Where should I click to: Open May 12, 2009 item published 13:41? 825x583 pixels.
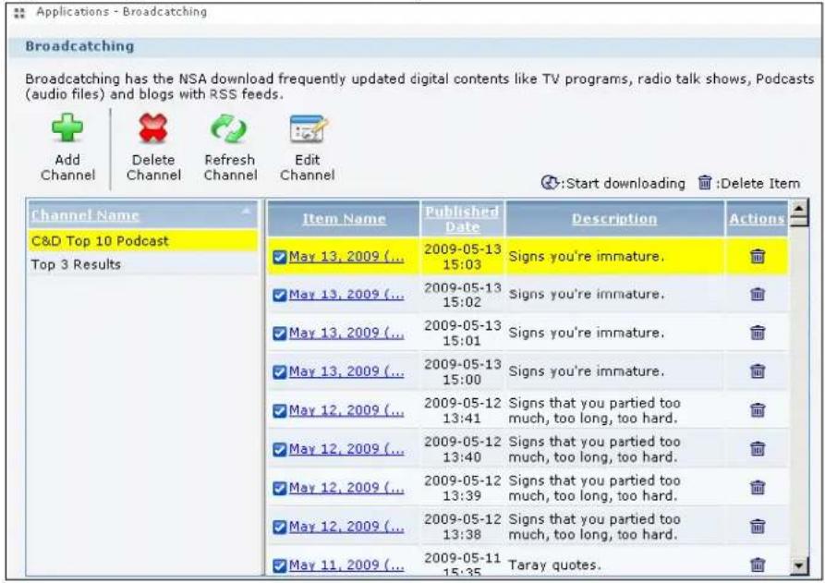point(346,410)
